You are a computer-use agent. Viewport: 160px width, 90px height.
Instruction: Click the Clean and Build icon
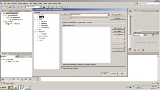(x=53, y=7)
